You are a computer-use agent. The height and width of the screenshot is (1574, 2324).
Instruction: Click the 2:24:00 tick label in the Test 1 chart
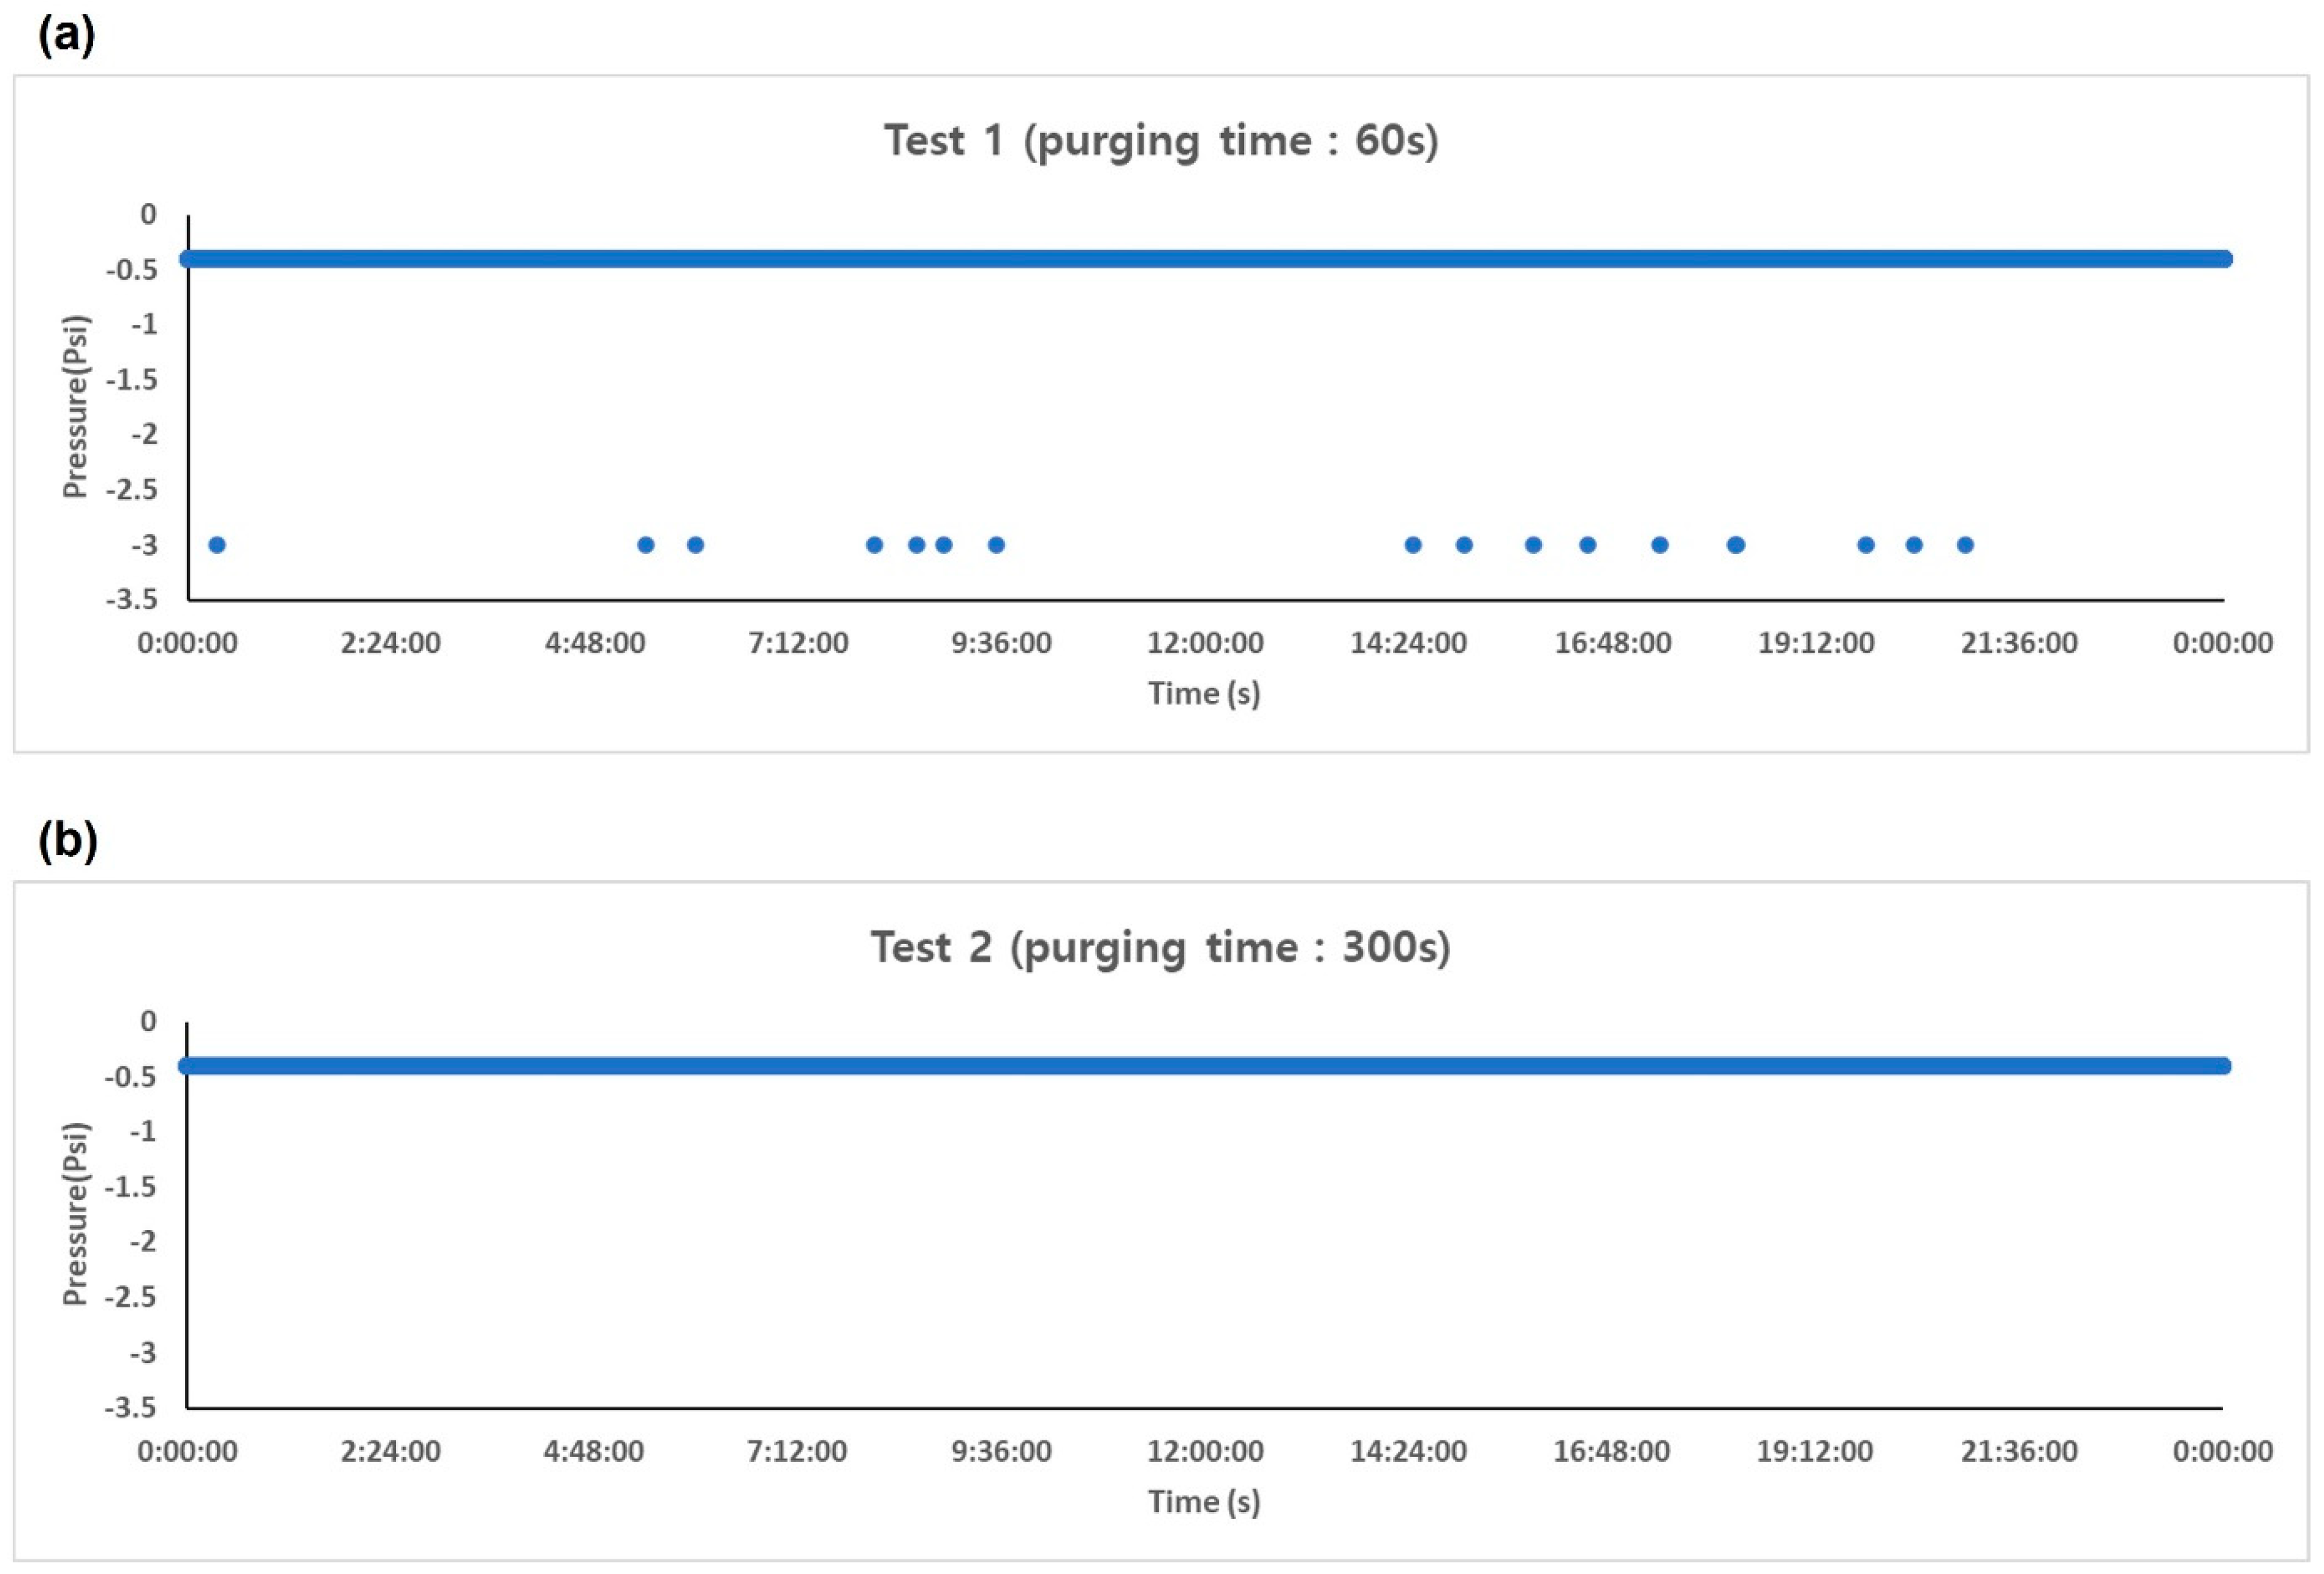point(391,643)
